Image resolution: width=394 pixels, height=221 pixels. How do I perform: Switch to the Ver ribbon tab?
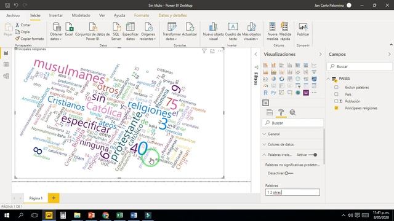(102, 15)
